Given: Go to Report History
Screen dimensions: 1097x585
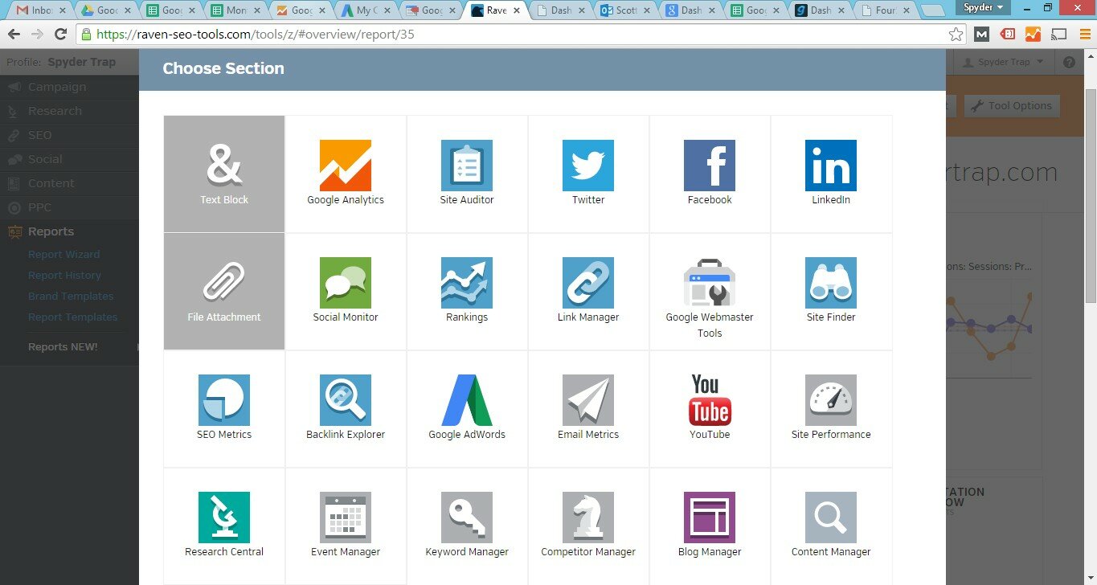Looking at the screenshot, I should (x=64, y=275).
